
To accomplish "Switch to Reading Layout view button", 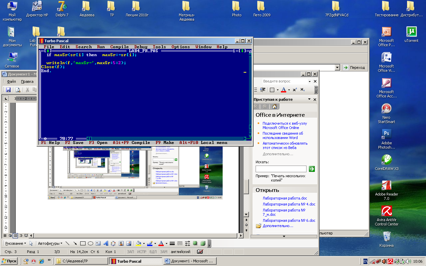I will coord(26,235).
